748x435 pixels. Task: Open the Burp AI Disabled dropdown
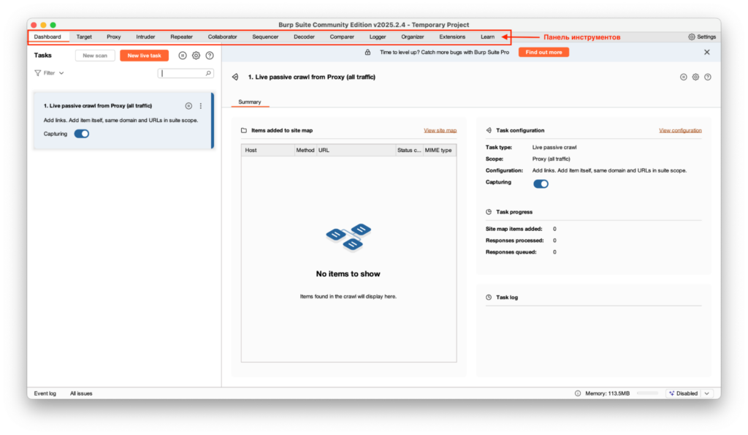(x=707, y=393)
